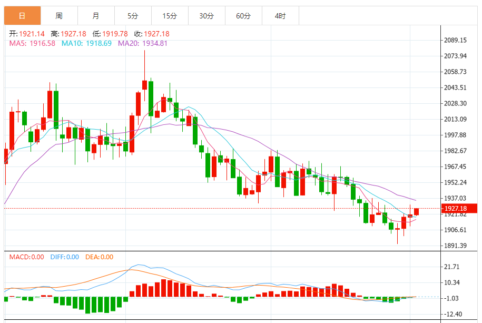The width and height of the screenshot is (482, 323).
Task: Open the 60分 chart tab
Action: click(244, 16)
